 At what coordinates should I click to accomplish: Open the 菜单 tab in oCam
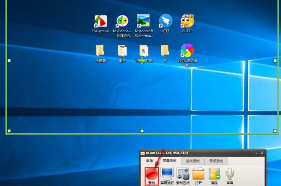pos(149,161)
